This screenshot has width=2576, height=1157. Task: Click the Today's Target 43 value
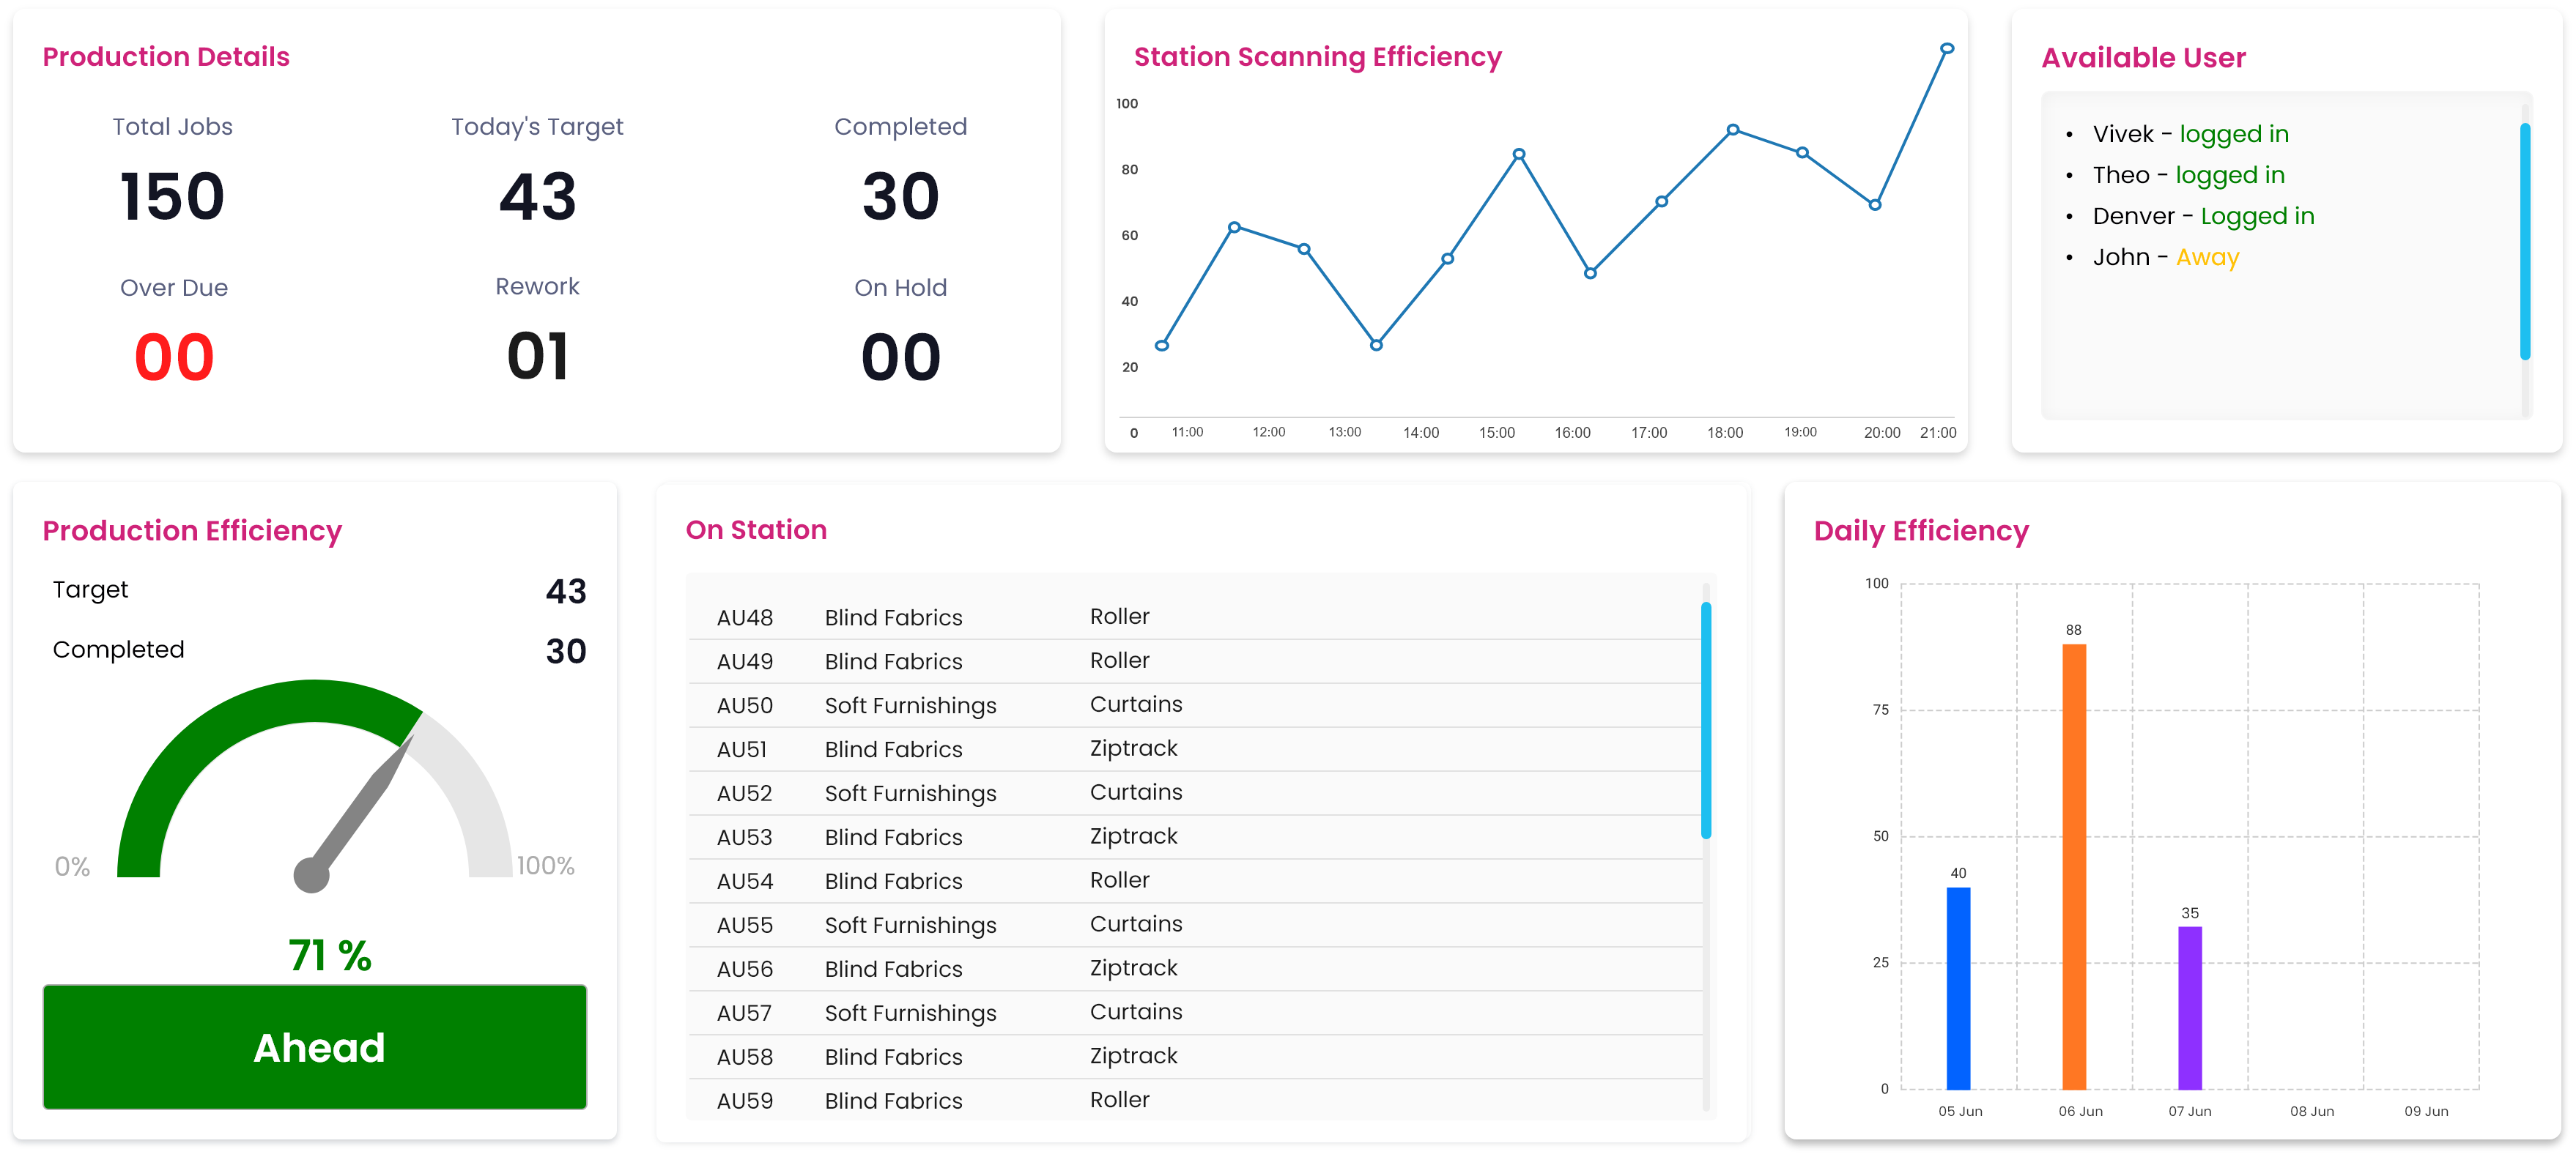click(537, 197)
